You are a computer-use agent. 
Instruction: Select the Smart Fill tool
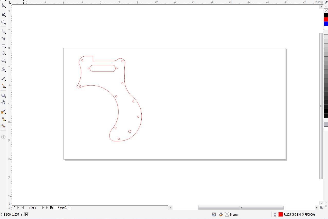[x=3, y=126]
